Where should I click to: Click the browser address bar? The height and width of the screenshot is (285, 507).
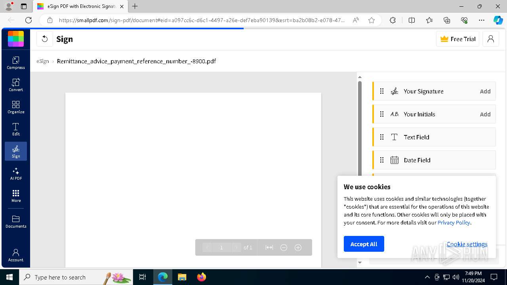[201, 20]
